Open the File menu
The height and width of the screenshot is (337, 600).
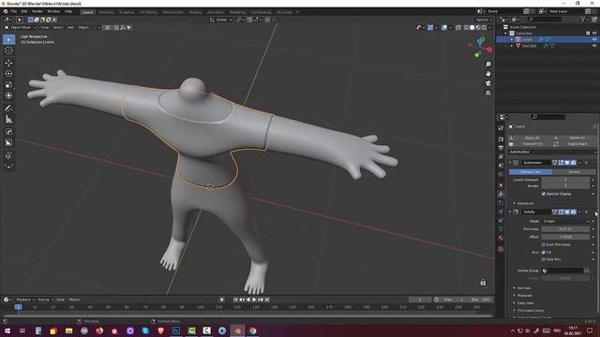coord(14,11)
